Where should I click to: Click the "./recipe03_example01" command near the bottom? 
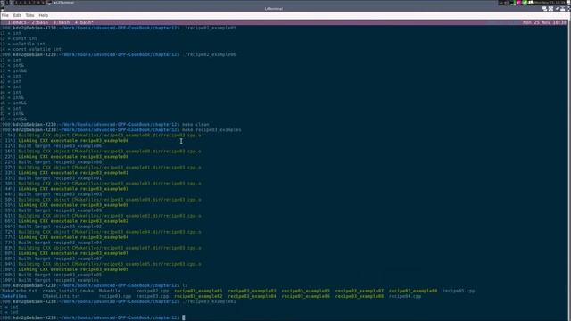(209, 301)
